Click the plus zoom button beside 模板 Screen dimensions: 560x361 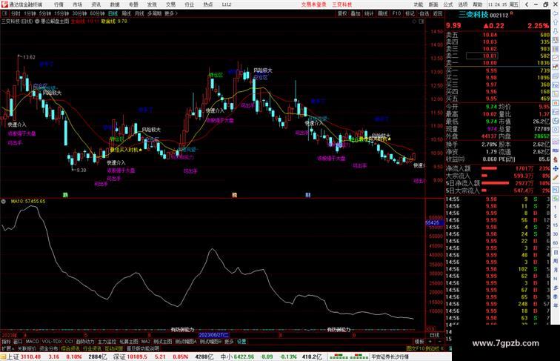tap(430, 342)
